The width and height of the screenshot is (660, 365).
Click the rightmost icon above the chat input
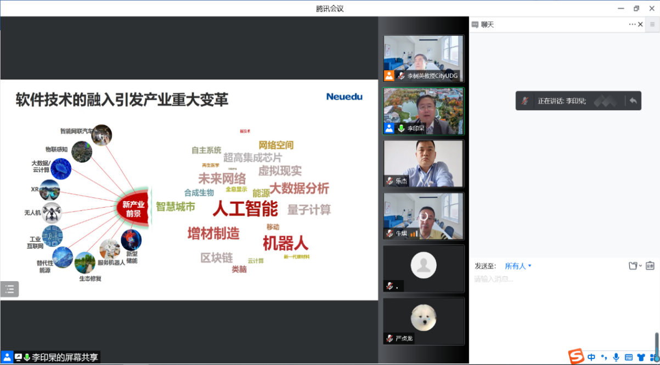point(650,266)
